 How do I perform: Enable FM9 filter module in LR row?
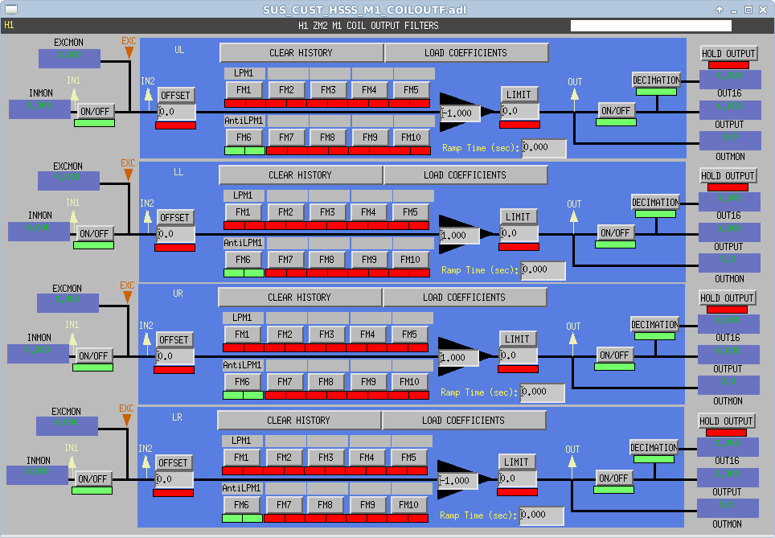coord(367,505)
